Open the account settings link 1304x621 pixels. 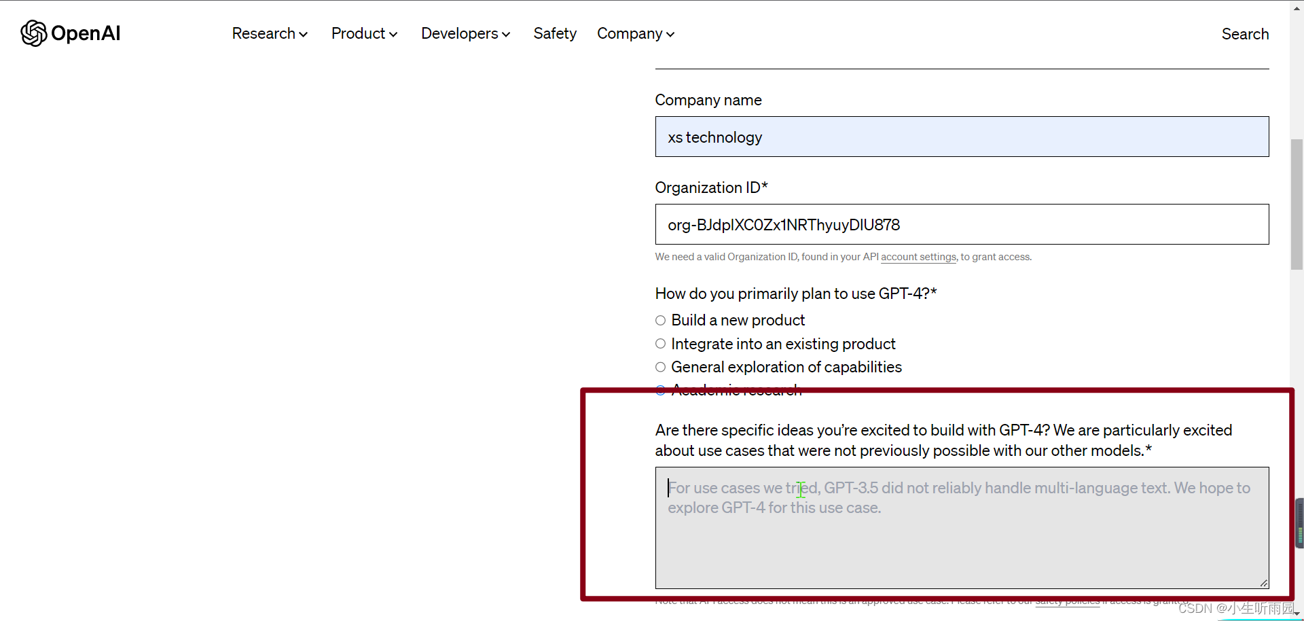[918, 257]
